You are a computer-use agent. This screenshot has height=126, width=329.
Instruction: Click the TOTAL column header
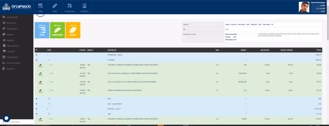coord(319,50)
